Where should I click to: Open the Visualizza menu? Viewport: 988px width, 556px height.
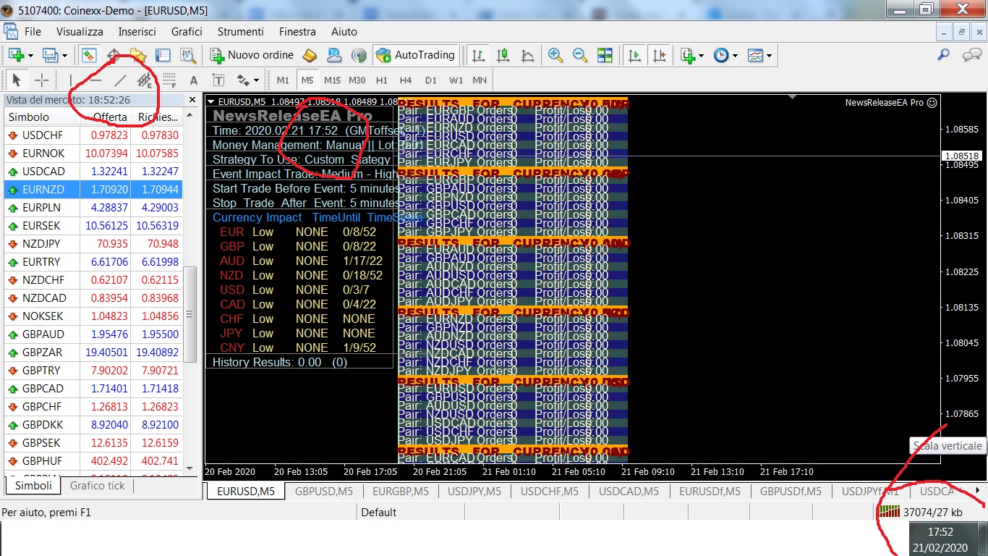click(80, 31)
